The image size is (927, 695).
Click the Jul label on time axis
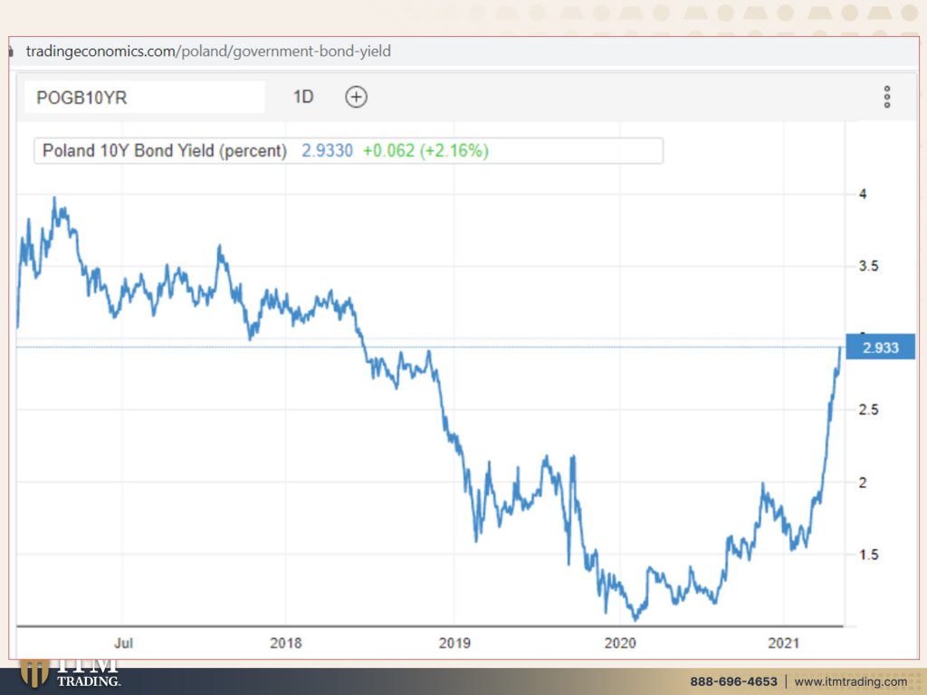(x=123, y=643)
